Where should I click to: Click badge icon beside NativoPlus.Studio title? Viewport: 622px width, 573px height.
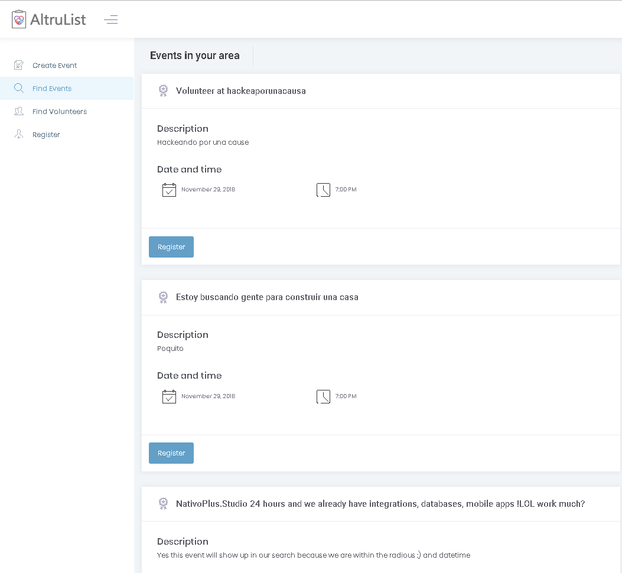coord(163,503)
